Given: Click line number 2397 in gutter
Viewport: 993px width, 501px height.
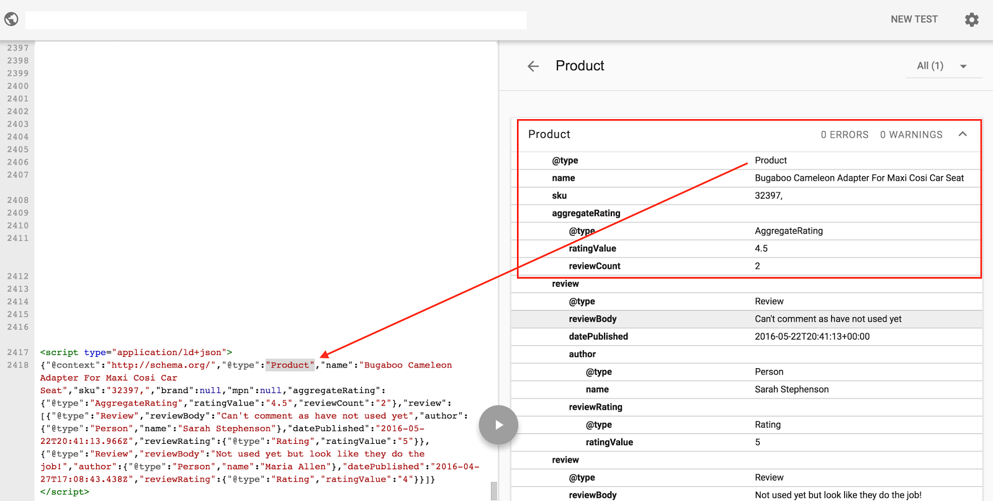Looking at the screenshot, I should (x=18, y=48).
